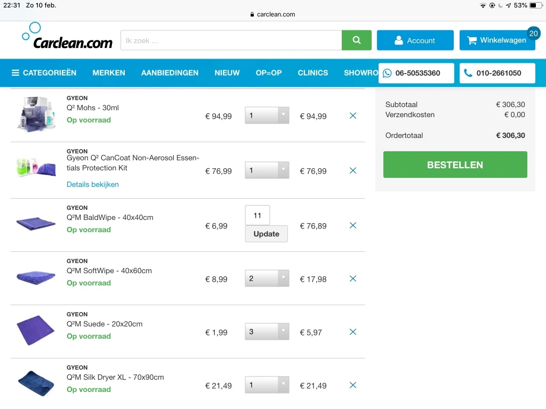Screen dimensions: 546x409
Task: Click the carclean.com address bar
Action: (x=272, y=14)
